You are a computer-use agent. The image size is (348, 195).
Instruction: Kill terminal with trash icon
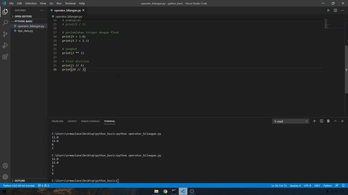pyautogui.click(x=328, y=121)
